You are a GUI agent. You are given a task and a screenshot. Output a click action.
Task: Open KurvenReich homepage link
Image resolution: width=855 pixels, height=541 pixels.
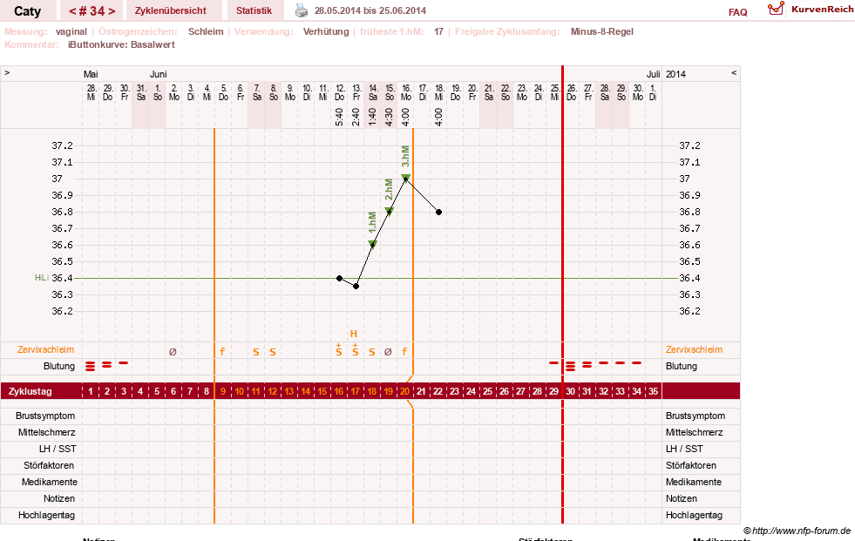click(x=822, y=10)
